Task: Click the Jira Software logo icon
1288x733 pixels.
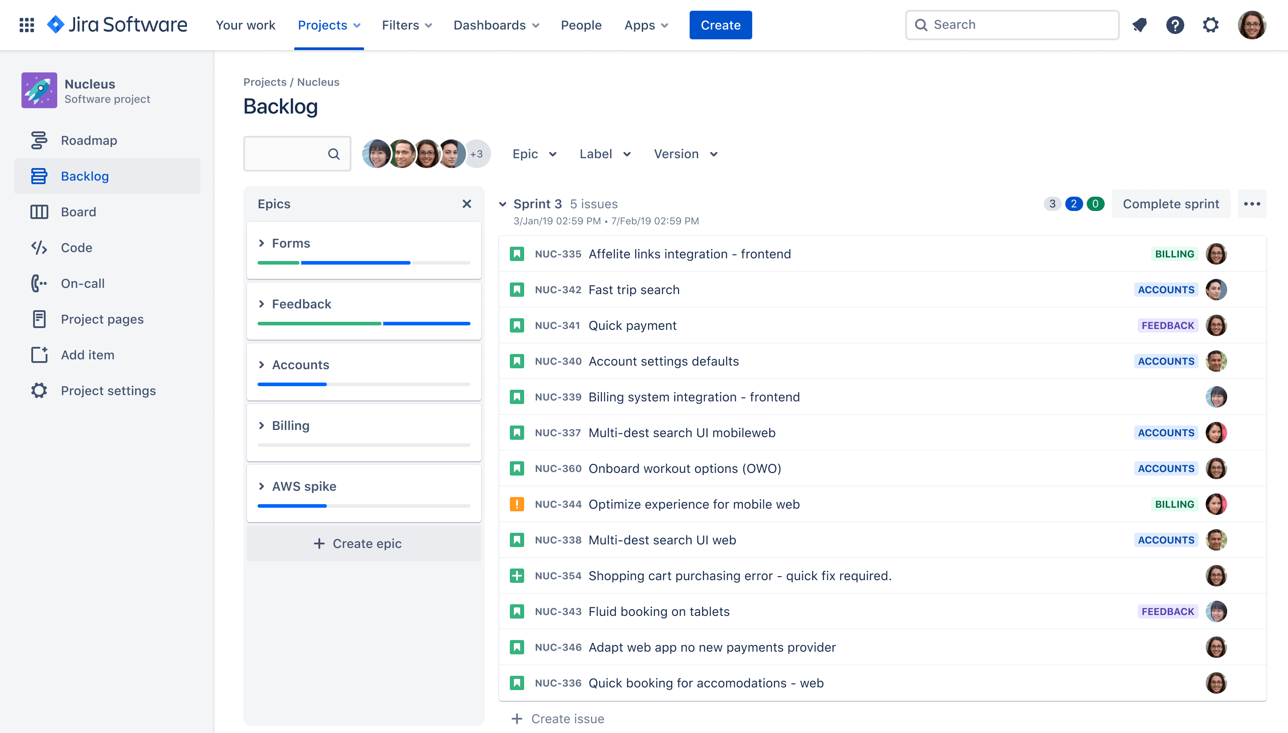Action: [x=55, y=25]
